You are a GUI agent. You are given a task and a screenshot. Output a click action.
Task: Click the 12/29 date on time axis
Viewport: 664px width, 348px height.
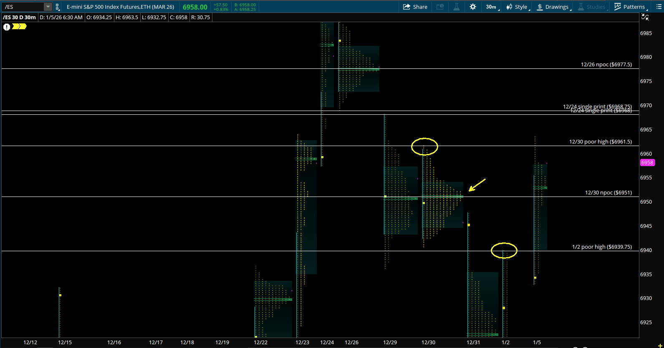390,343
